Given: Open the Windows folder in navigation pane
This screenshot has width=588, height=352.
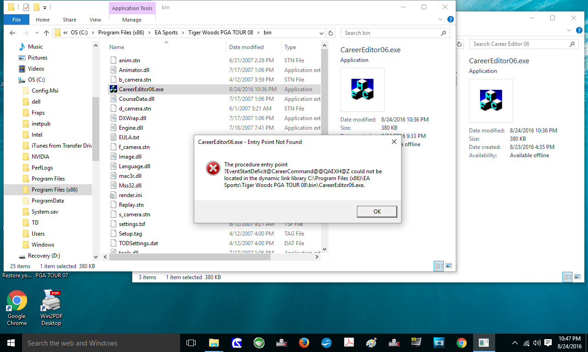Looking at the screenshot, I should (43, 245).
